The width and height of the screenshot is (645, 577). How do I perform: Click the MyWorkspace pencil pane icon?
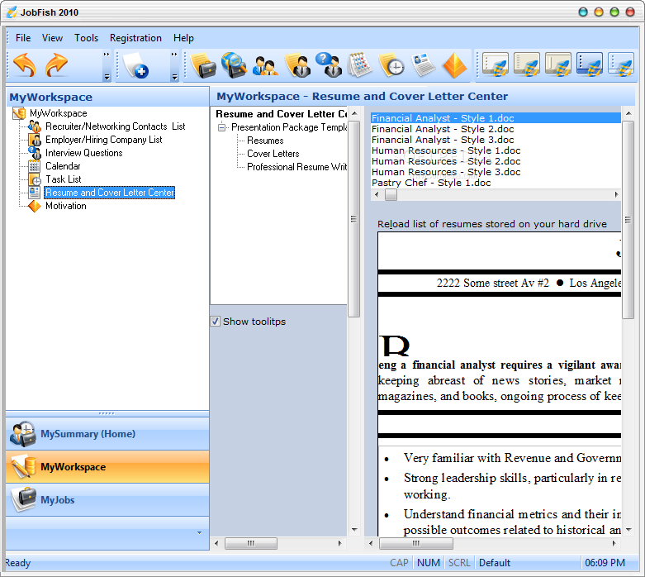tap(23, 466)
